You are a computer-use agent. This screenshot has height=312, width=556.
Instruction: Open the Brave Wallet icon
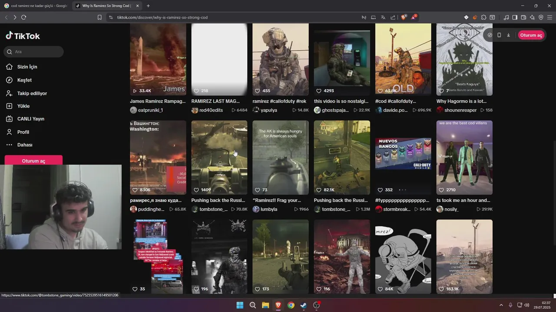523,17
